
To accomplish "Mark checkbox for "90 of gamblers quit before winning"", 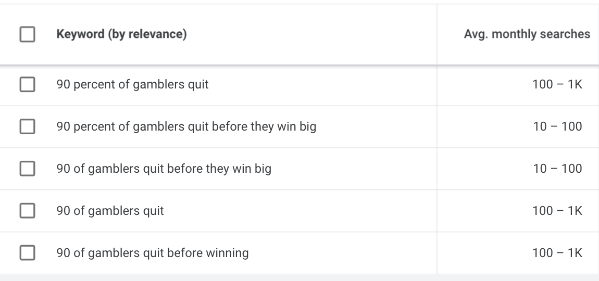I will pos(27,253).
